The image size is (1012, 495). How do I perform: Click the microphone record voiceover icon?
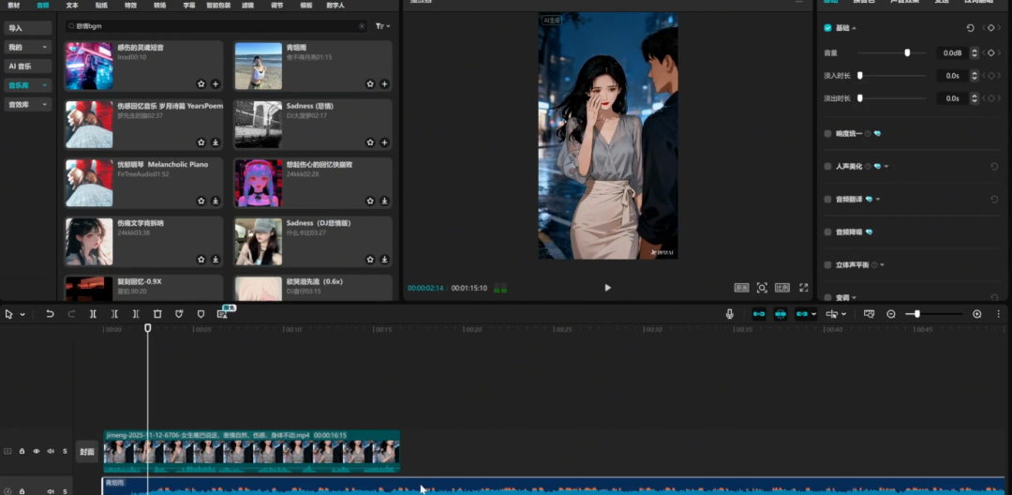[729, 314]
